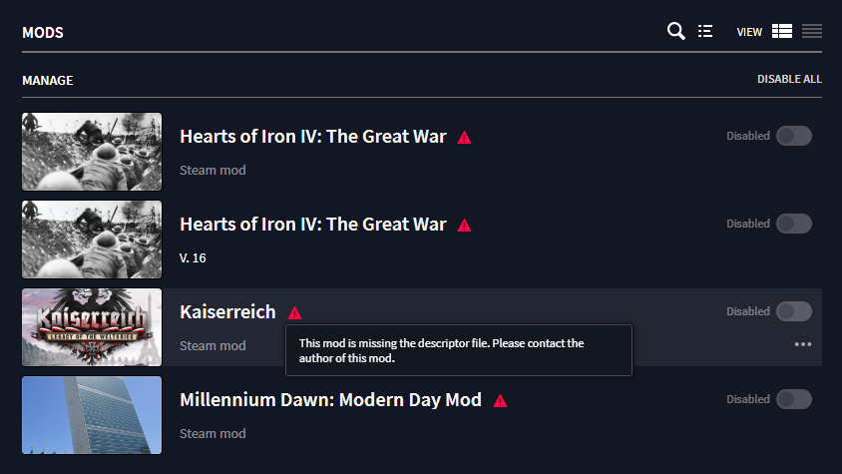Click the Great War V. 16 trench thumbnail
The width and height of the screenshot is (842, 474).
(x=92, y=239)
